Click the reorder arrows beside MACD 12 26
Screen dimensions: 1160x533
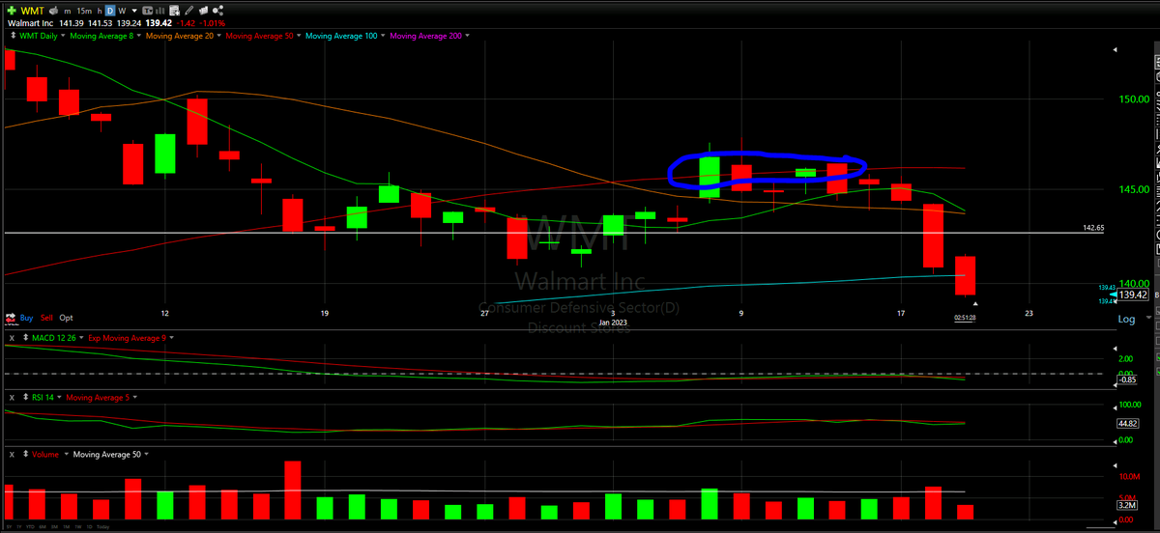[x=25, y=338]
